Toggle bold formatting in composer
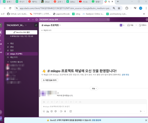148x123 pixels. (x=44, y=102)
